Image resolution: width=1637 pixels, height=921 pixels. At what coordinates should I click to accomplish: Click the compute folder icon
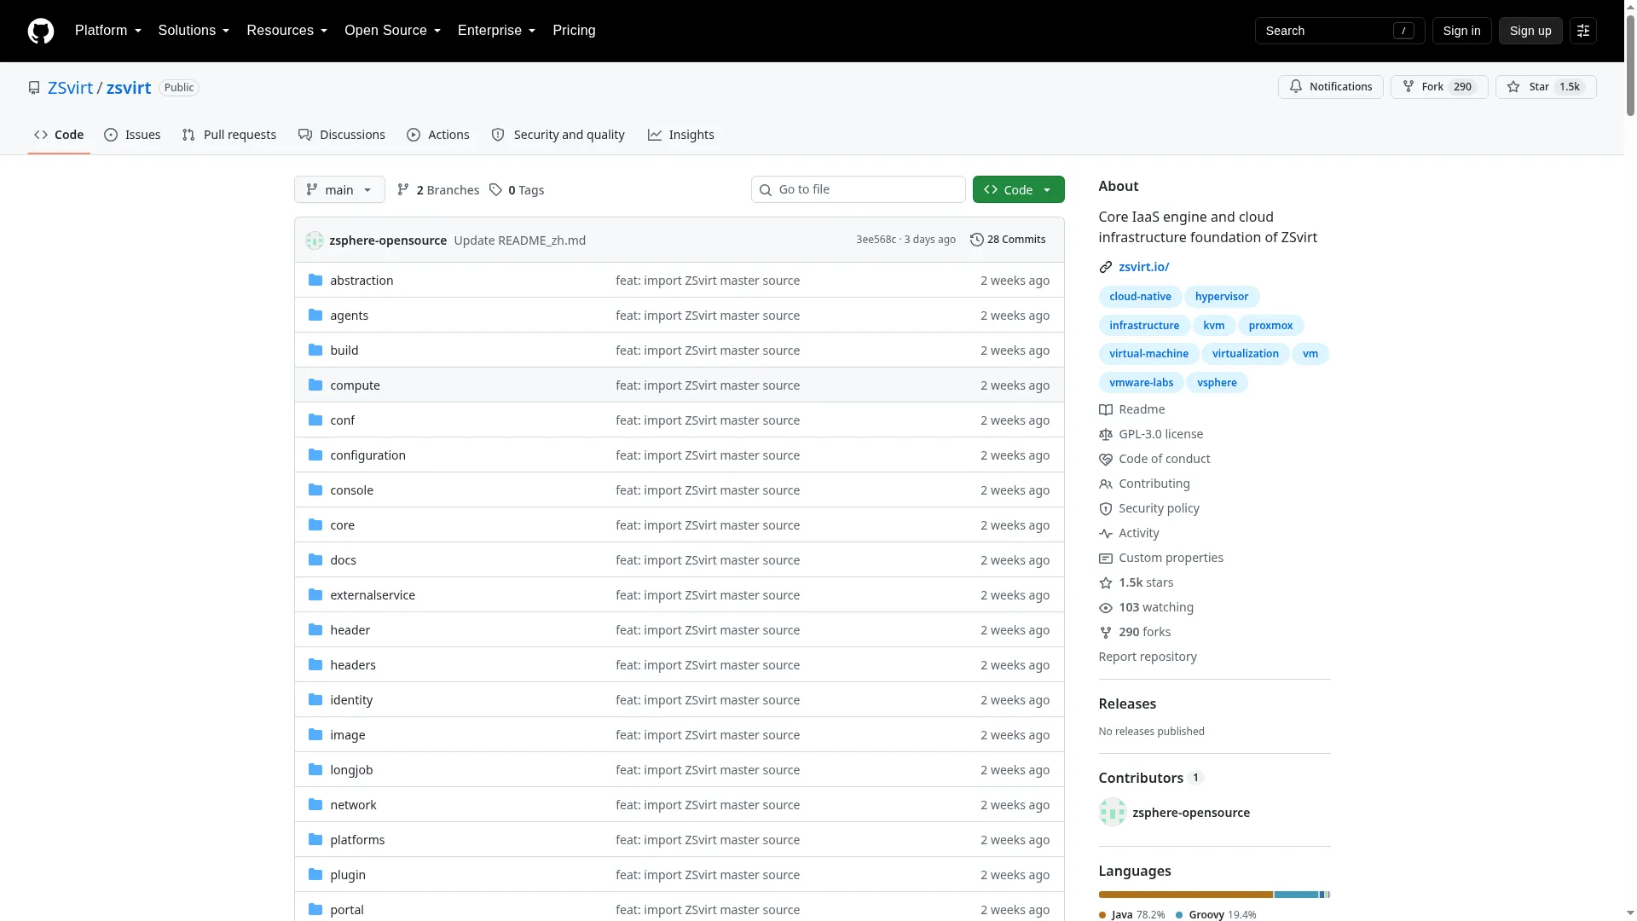[315, 385]
